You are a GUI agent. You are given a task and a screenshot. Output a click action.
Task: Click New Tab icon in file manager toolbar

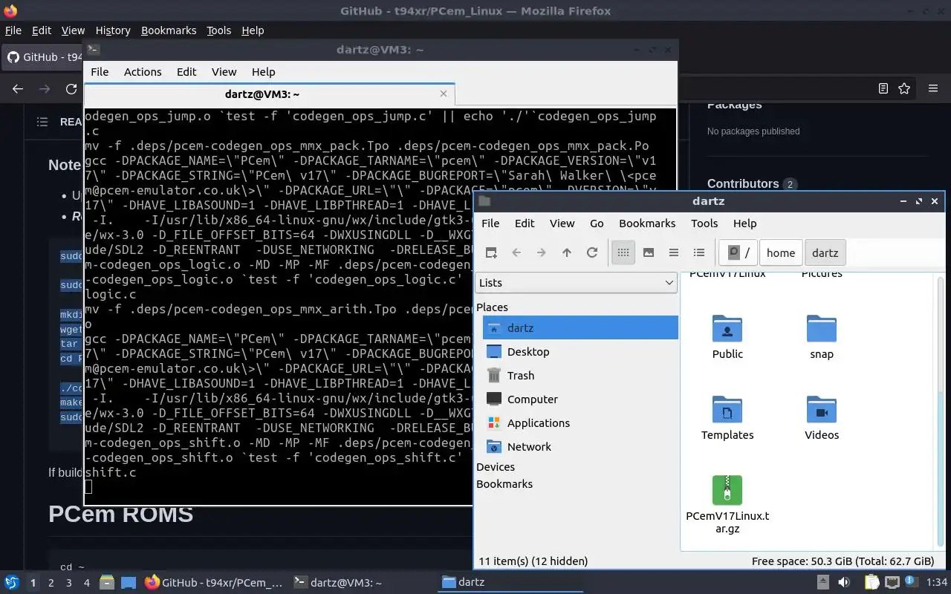click(x=491, y=252)
